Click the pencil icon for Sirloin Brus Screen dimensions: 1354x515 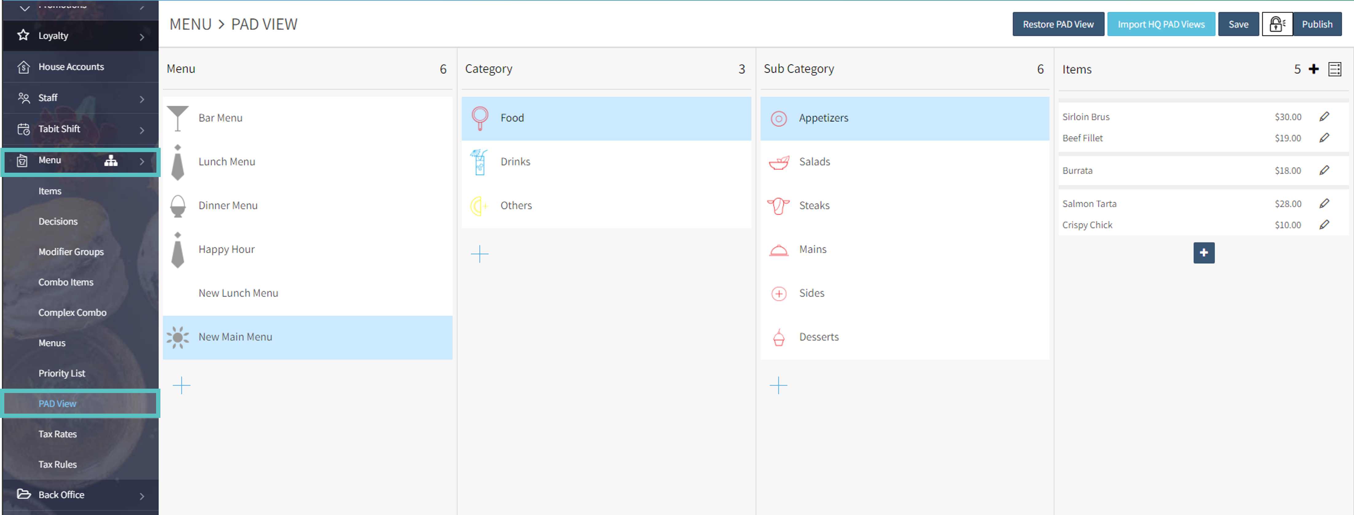1324,117
